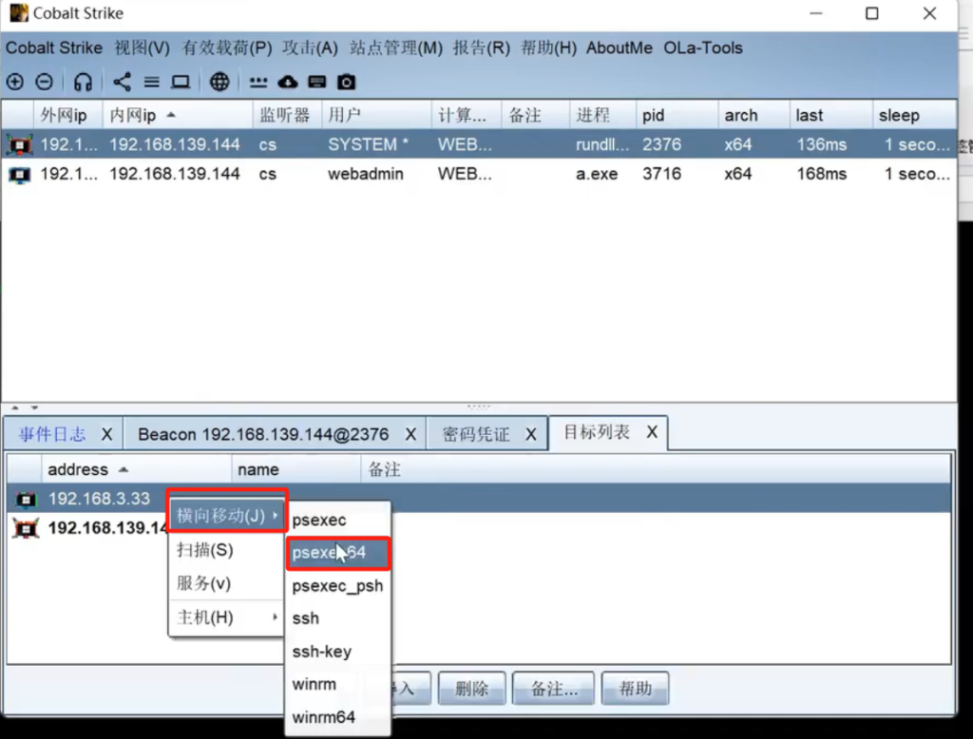This screenshot has height=739, width=973.
Task: Select winrm64 in the submenu
Action: [x=337, y=717]
